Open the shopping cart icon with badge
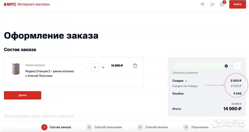This screenshot has height=132, width=249. click(222, 4)
